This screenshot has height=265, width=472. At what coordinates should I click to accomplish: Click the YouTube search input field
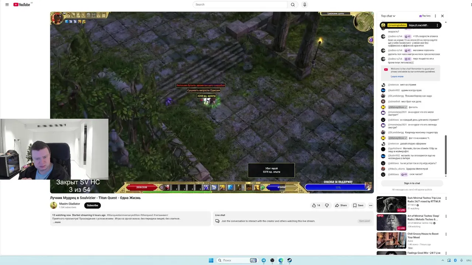tap(240, 4)
